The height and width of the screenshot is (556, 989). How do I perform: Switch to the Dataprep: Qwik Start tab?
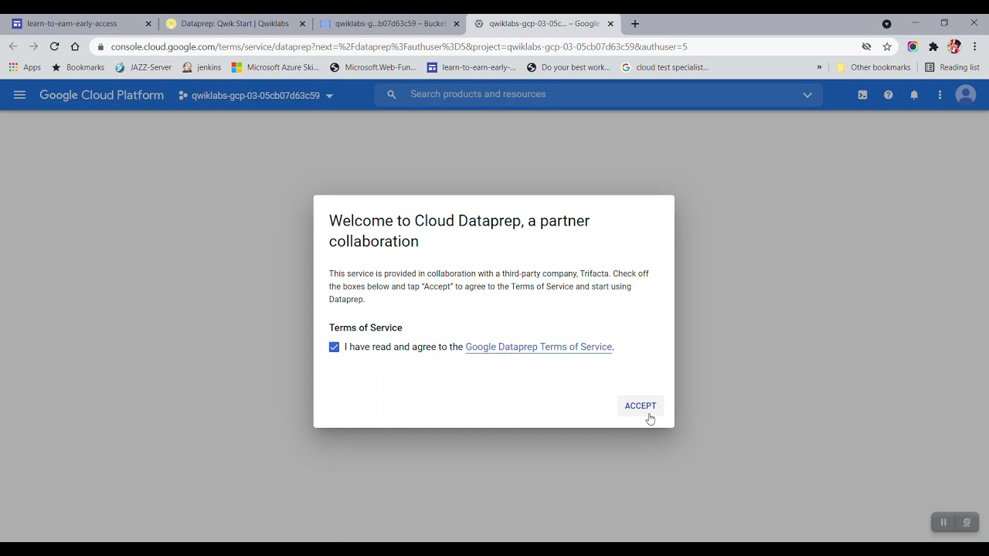coord(235,24)
